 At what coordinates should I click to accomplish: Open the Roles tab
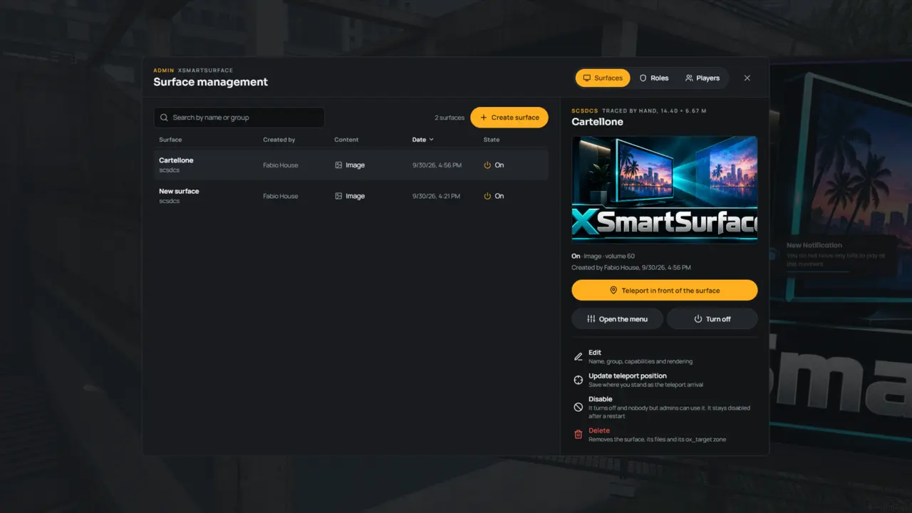[653, 78]
